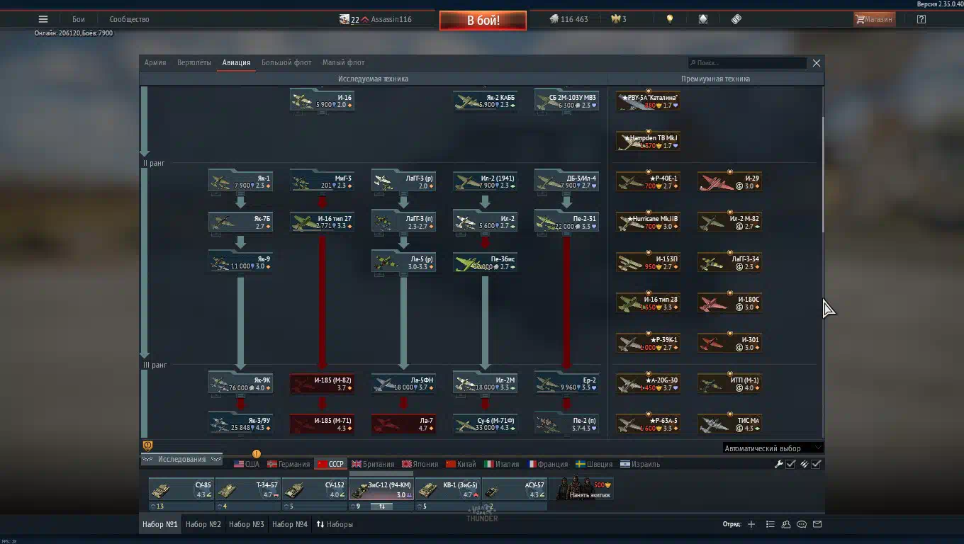This screenshot has width=964, height=544.
Task: Add squad member with plus icon
Action: pyautogui.click(x=751, y=524)
